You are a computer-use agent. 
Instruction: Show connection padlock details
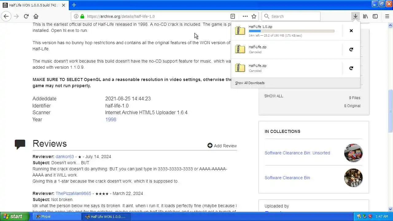click(82, 16)
